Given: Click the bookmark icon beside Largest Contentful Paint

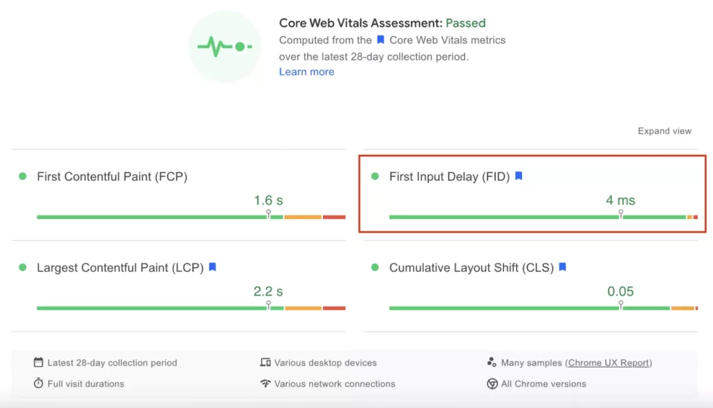Looking at the screenshot, I should click(212, 267).
